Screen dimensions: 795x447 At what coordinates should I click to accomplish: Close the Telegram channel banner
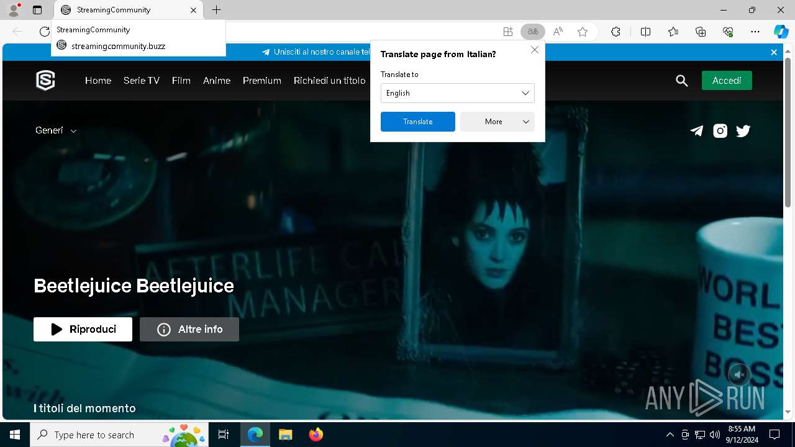coord(774,52)
